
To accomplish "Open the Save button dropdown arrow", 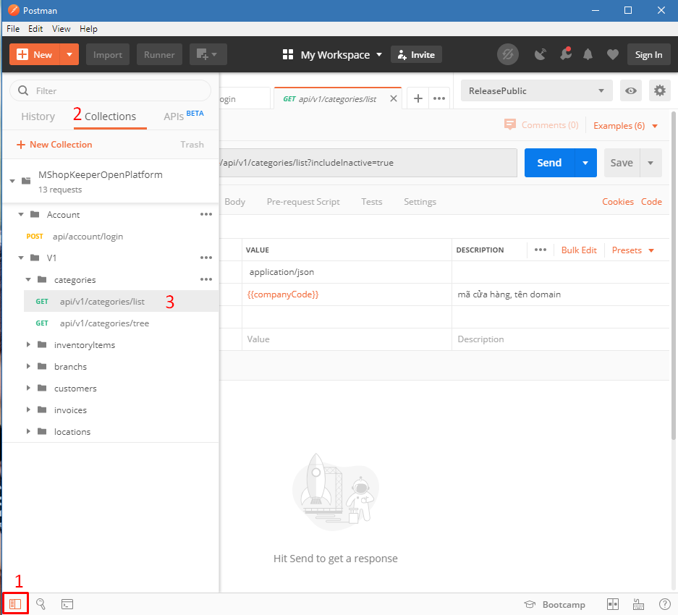I will [651, 163].
